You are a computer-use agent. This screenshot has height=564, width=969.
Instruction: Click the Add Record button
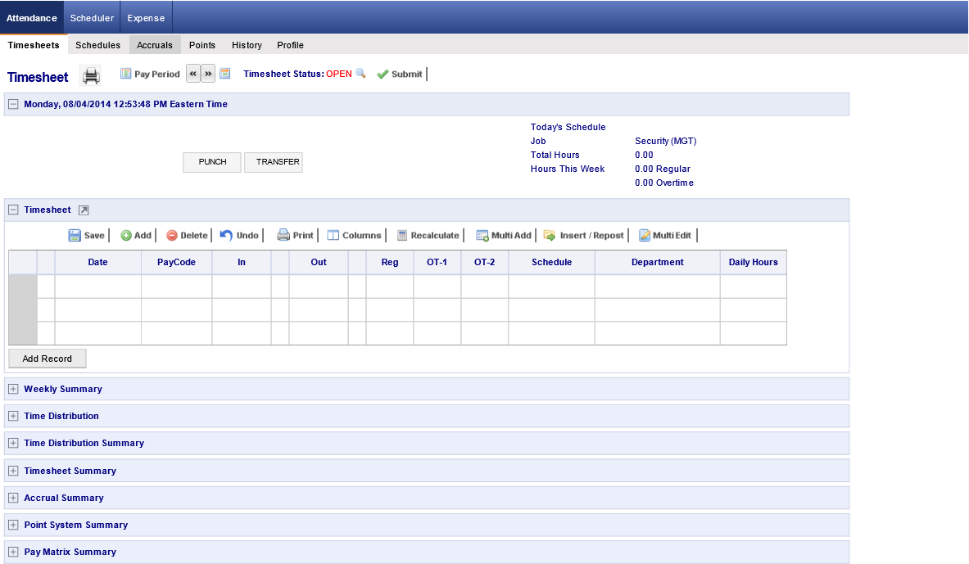pyautogui.click(x=48, y=359)
